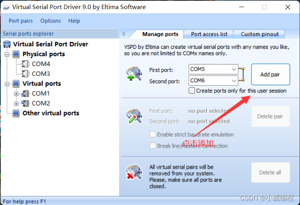
Task: Select the Virtual ports label
Action: tap(42, 83)
